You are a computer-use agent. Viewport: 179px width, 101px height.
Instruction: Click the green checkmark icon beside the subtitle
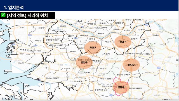(3, 15)
